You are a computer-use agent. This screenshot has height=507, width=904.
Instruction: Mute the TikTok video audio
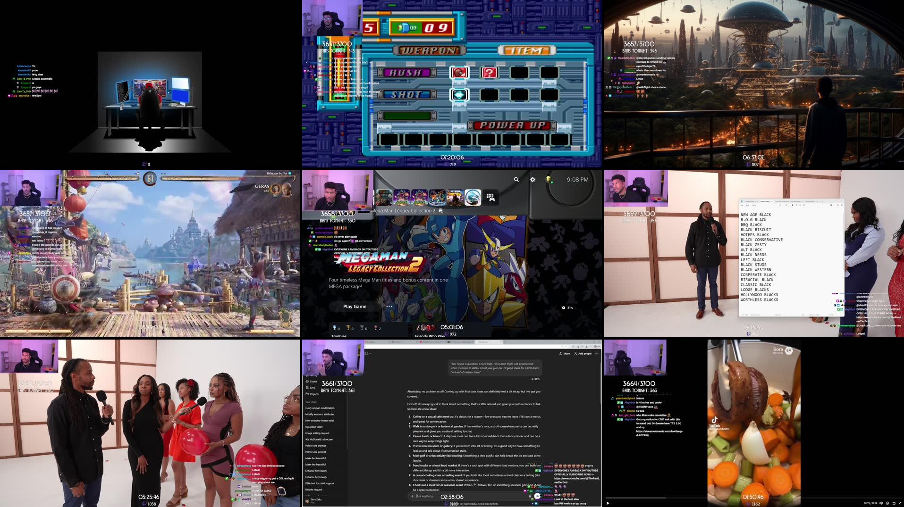coord(881,503)
